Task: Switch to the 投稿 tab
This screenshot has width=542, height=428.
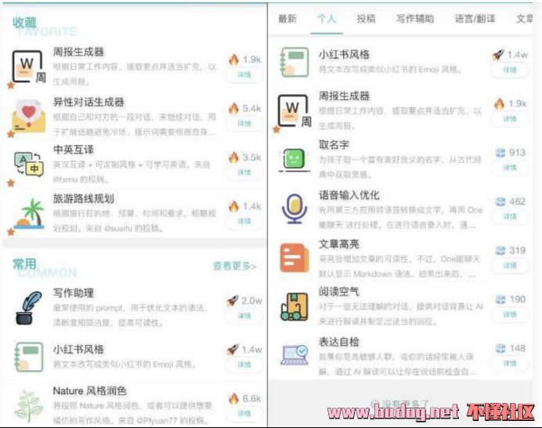Action: pos(366,19)
